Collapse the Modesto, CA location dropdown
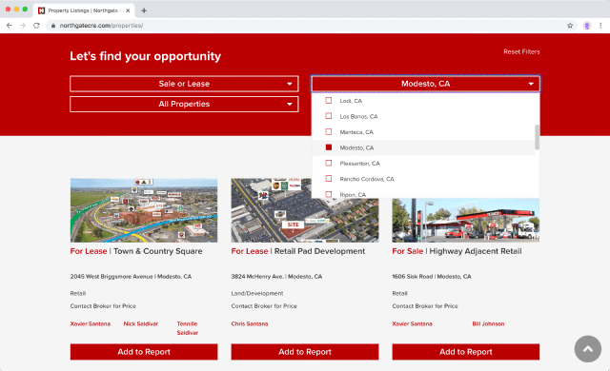The image size is (610, 371). pyautogui.click(x=426, y=84)
